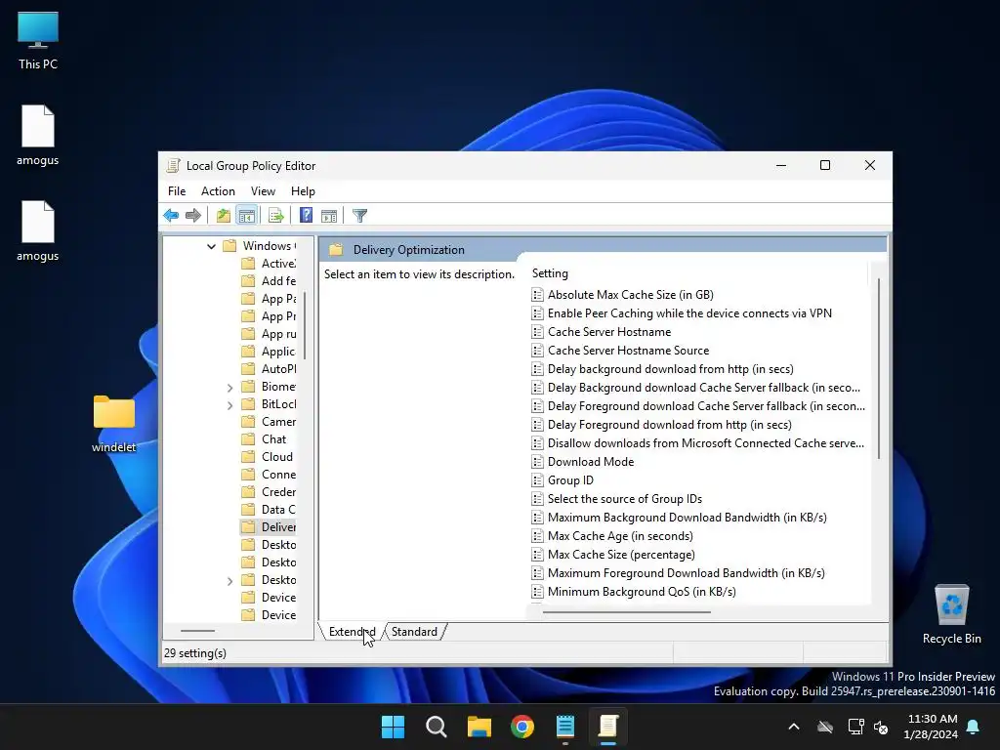Show hidden icons in system tray
Screen dimensions: 1000x750
[794, 727]
